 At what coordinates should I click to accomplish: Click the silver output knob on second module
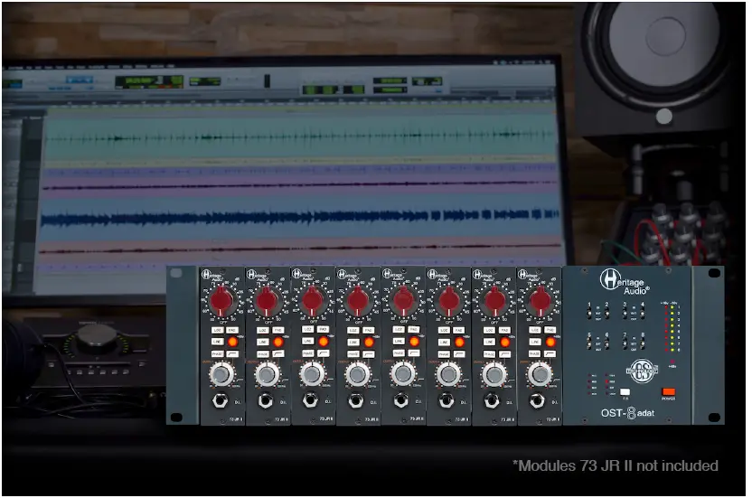(267, 375)
